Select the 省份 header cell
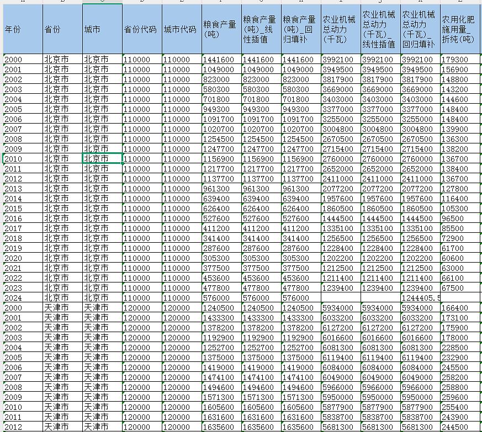The width and height of the screenshot is (482, 432). coord(63,29)
